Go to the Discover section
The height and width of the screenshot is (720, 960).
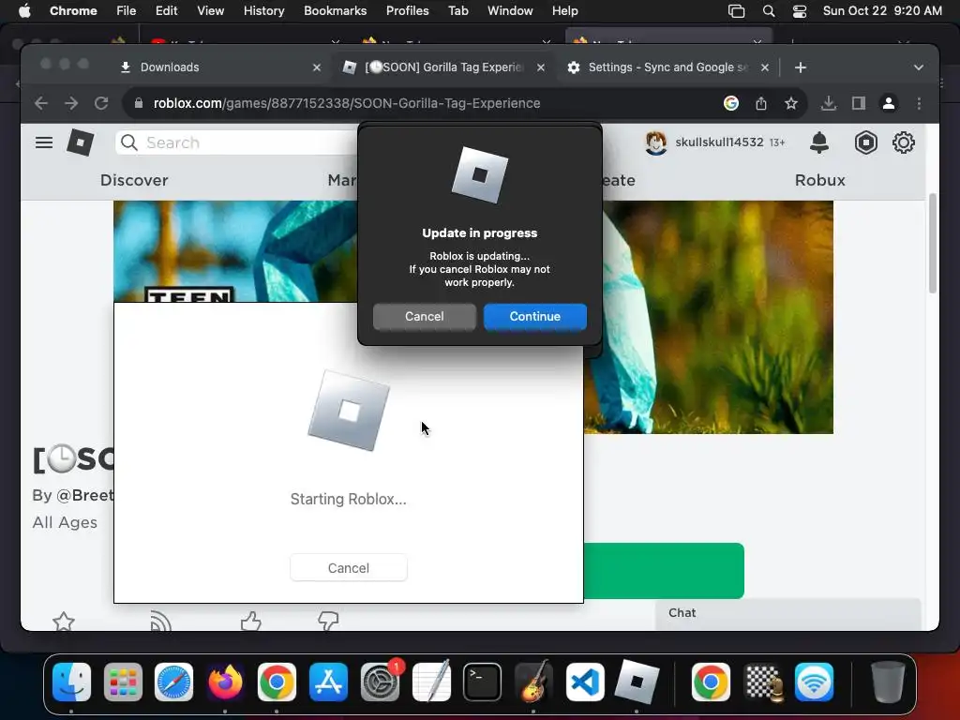[x=134, y=180]
